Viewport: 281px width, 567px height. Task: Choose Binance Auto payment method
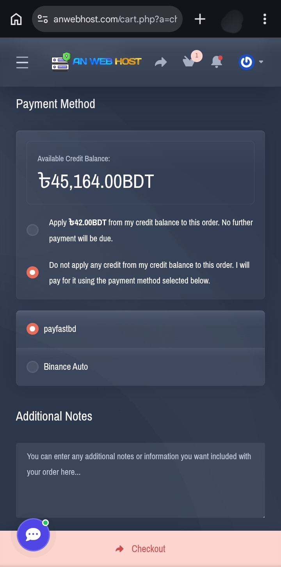[32, 367]
